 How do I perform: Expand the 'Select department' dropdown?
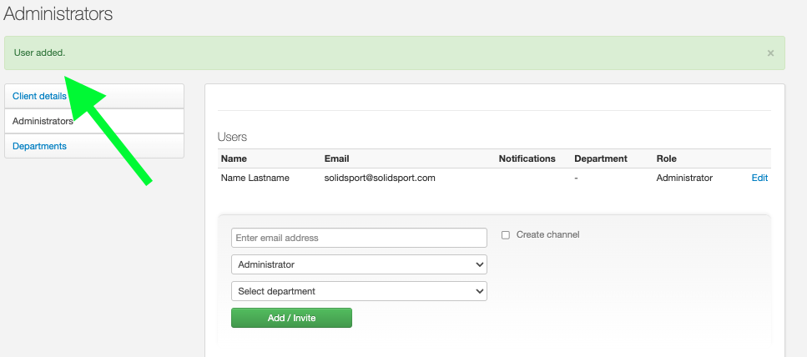[x=359, y=291]
